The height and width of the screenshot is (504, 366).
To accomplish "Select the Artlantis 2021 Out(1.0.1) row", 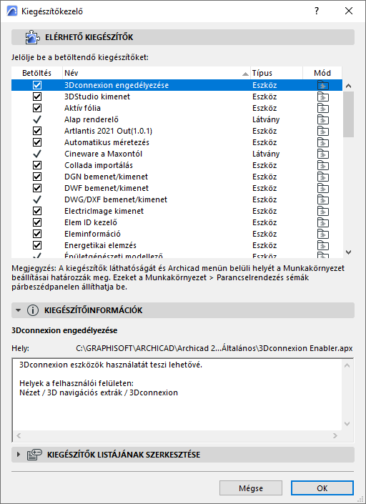I will pos(177,131).
